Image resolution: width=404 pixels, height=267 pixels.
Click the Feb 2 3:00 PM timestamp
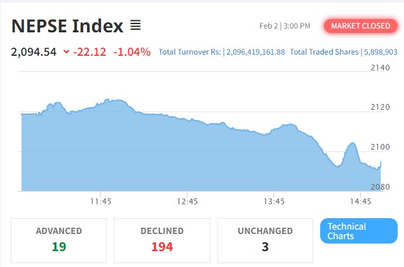(285, 26)
